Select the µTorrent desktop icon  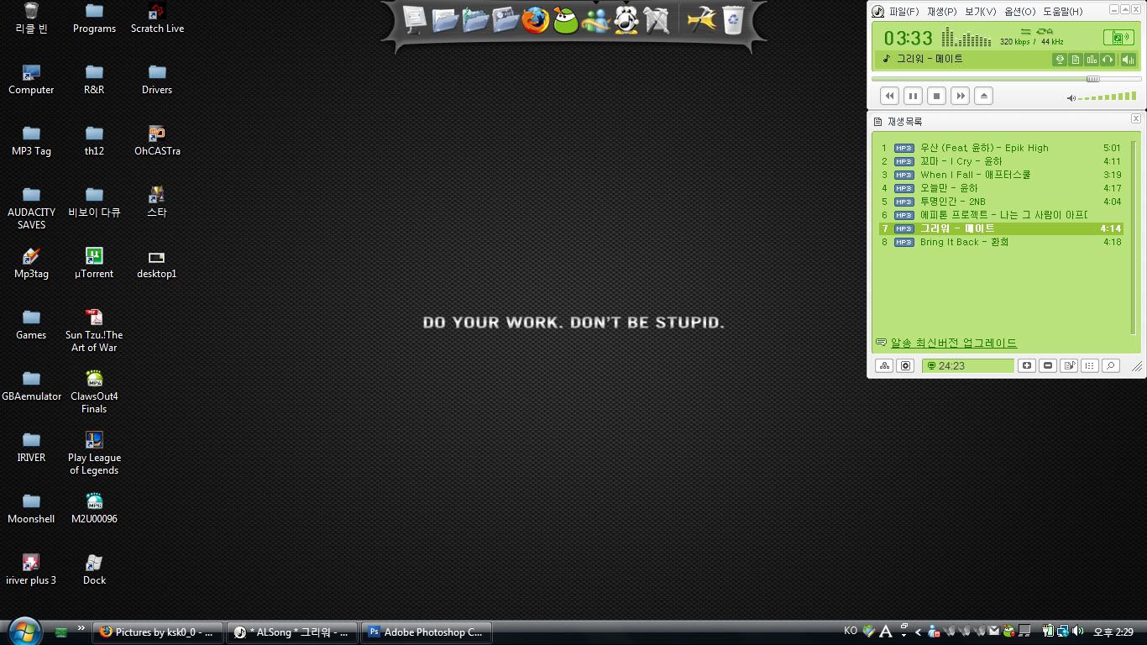94,262
